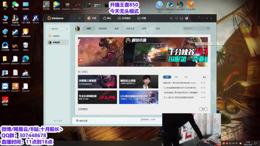Click the magnifier search icon at top right

click(x=208, y=28)
